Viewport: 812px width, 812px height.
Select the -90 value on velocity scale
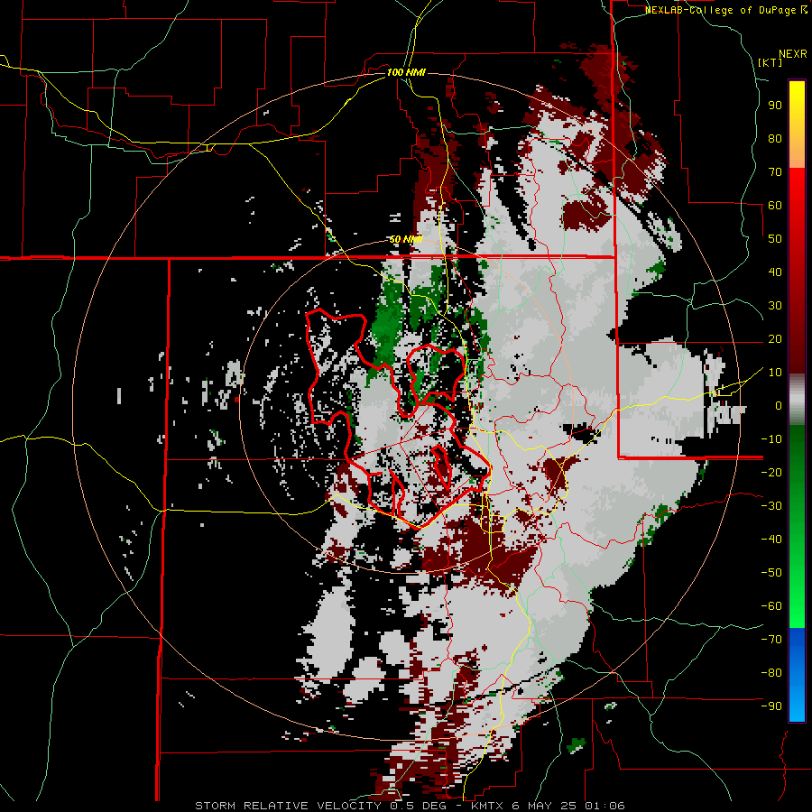coord(771,706)
